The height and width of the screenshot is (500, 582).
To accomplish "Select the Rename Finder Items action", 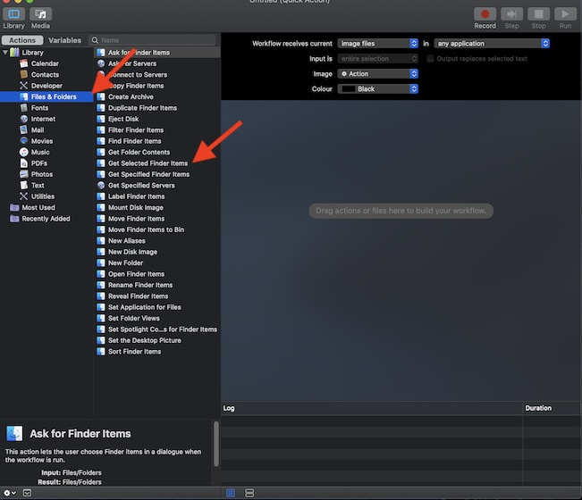I will click(x=139, y=285).
